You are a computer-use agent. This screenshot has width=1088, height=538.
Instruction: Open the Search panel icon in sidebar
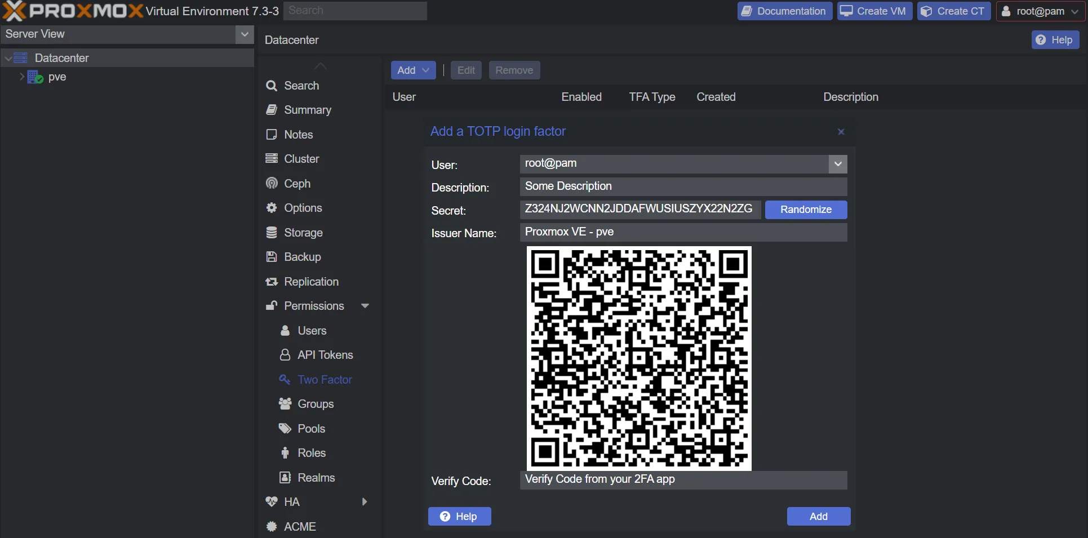click(272, 86)
